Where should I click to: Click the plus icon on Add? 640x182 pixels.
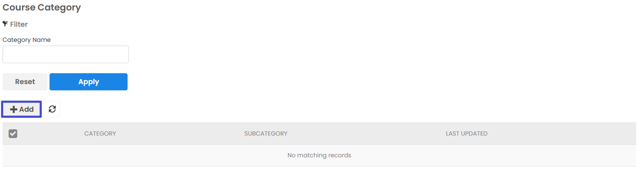[14, 109]
